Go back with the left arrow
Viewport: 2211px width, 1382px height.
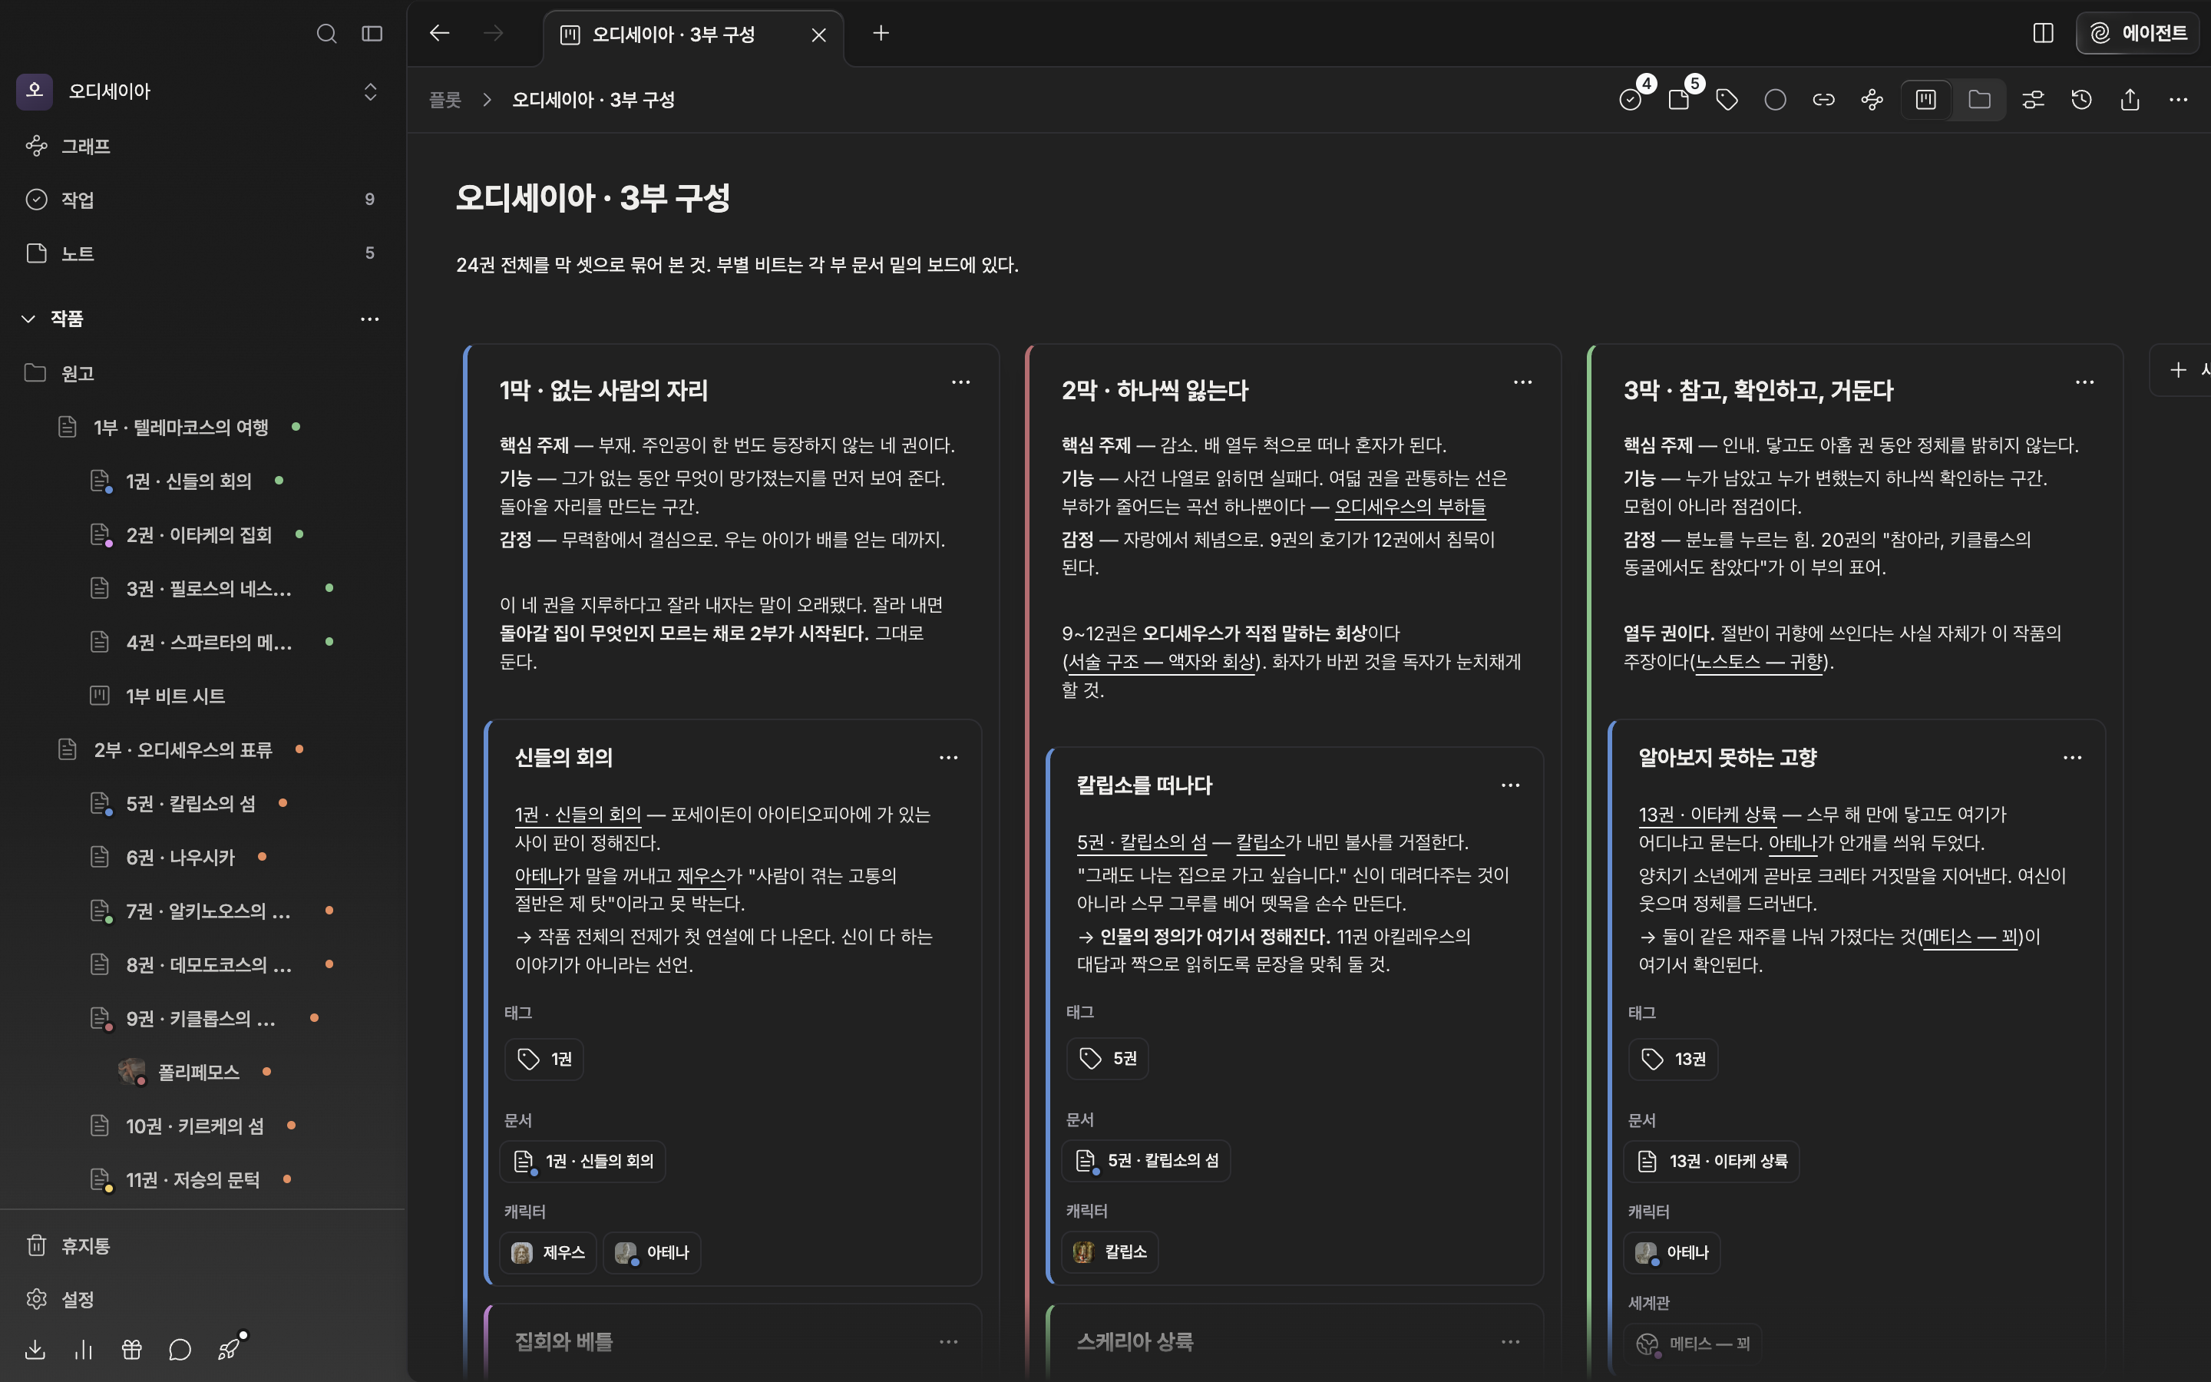tap(439, 33)
